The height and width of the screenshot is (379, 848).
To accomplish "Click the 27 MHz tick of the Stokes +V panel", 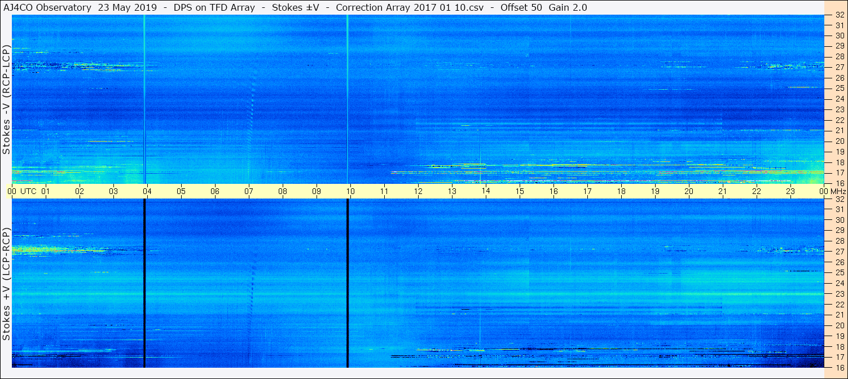I will 839,252.
